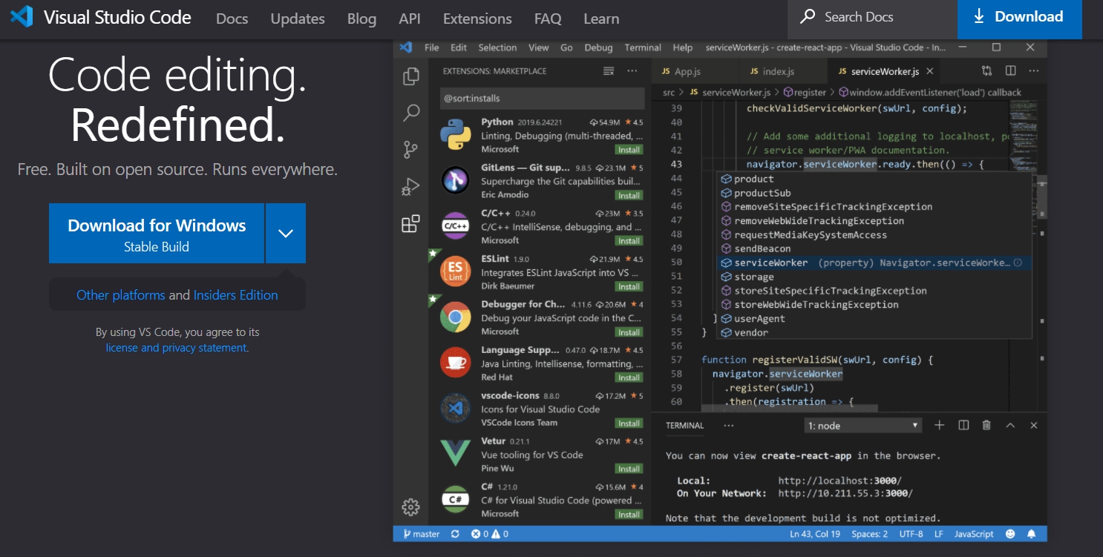This screenshot has height=557, width=1103.
Task: Open the Extensions panel more actions ellipsis
Action: coord(632,71)
